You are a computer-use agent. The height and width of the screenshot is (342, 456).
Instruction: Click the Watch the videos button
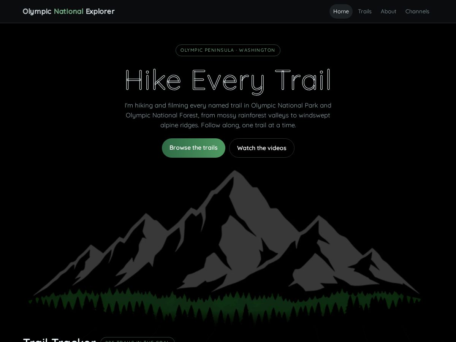(262, 148)
